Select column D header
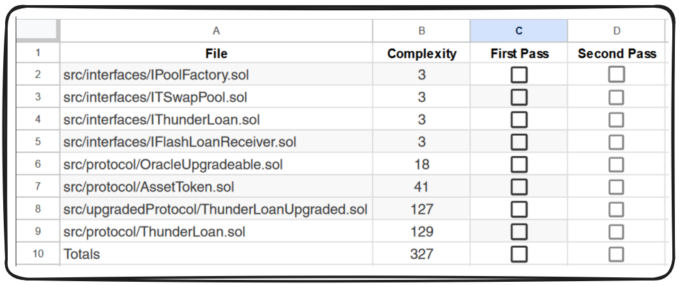The width and height of the screenshot is (680, 285). point(617,31)
